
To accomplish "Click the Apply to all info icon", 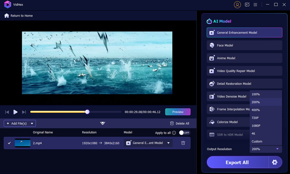I will coord(174,133).
